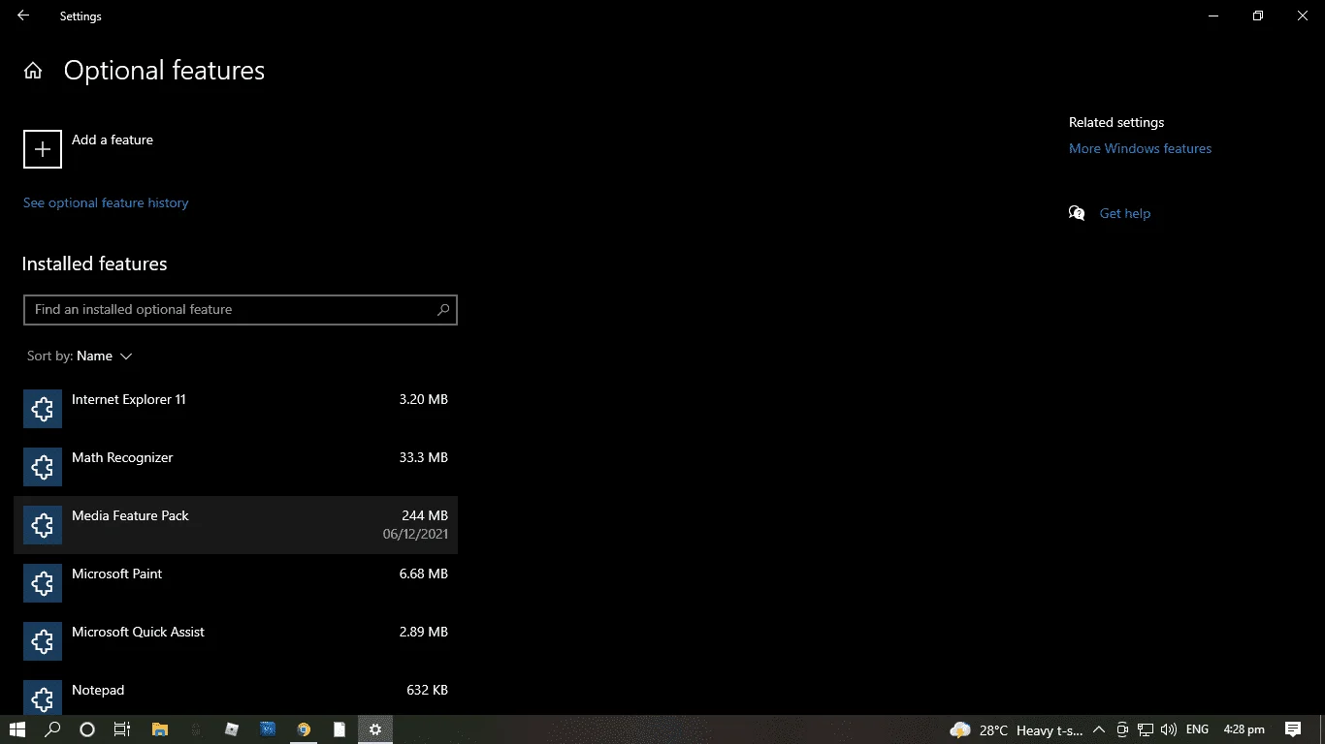Open the Action Center notifications icon
This screenshot has width=1325, height=744.
tap(1293, 729)
